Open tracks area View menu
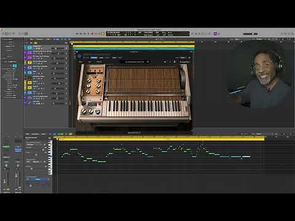Image resolution: width=295 pixels, height=221 pixels. tap(48, 39)
